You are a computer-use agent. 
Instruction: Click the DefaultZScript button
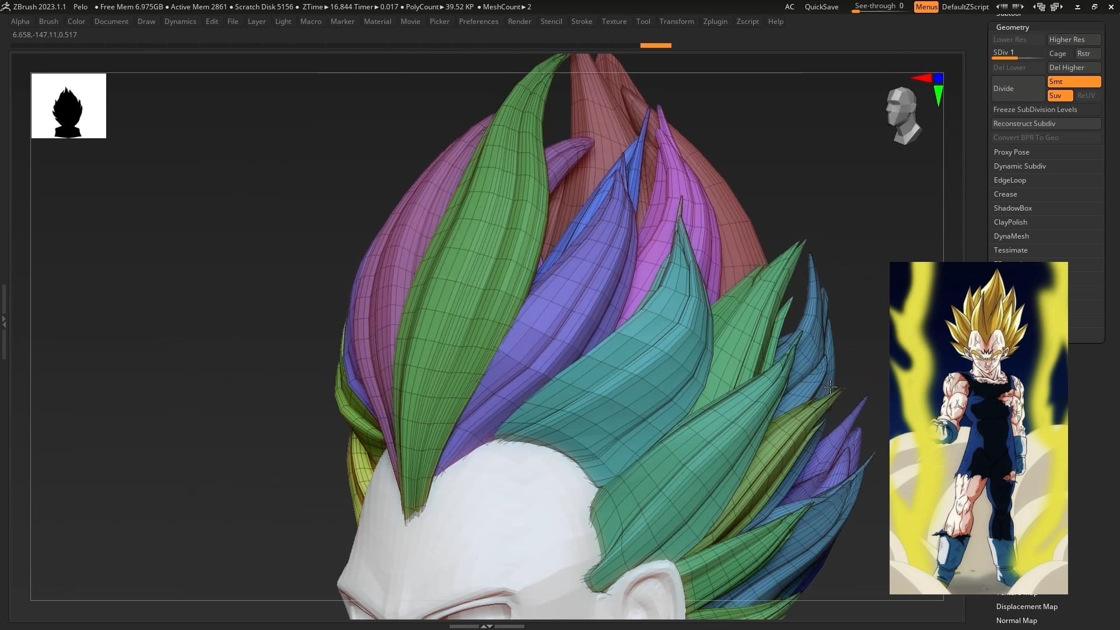coord(965,6)
